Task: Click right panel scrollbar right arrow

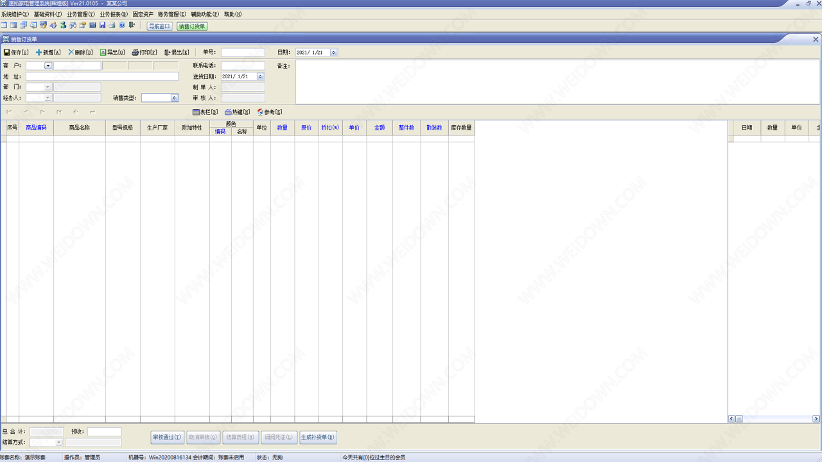Action: coord(816,419)
